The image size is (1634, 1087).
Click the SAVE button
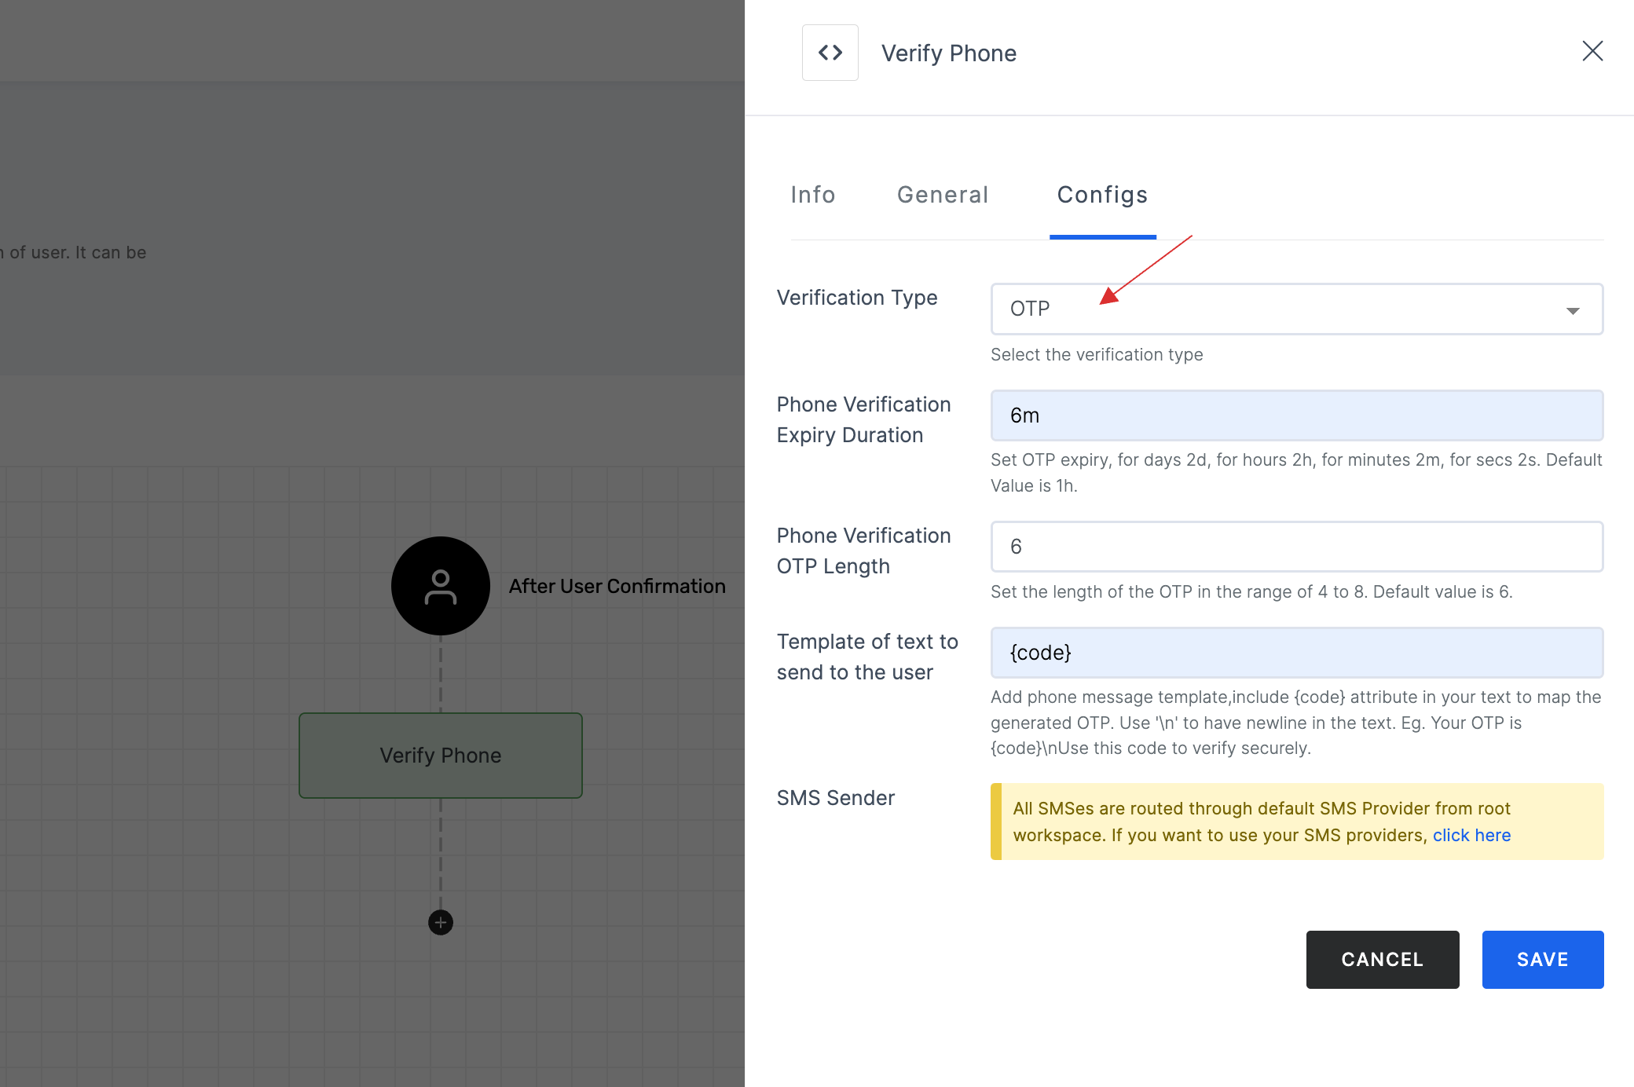pos(1543,960)
